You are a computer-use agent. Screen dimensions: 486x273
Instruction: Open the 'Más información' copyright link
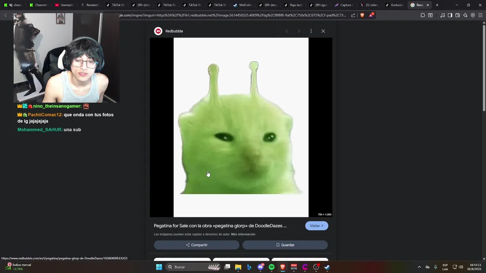coord(243,234)
